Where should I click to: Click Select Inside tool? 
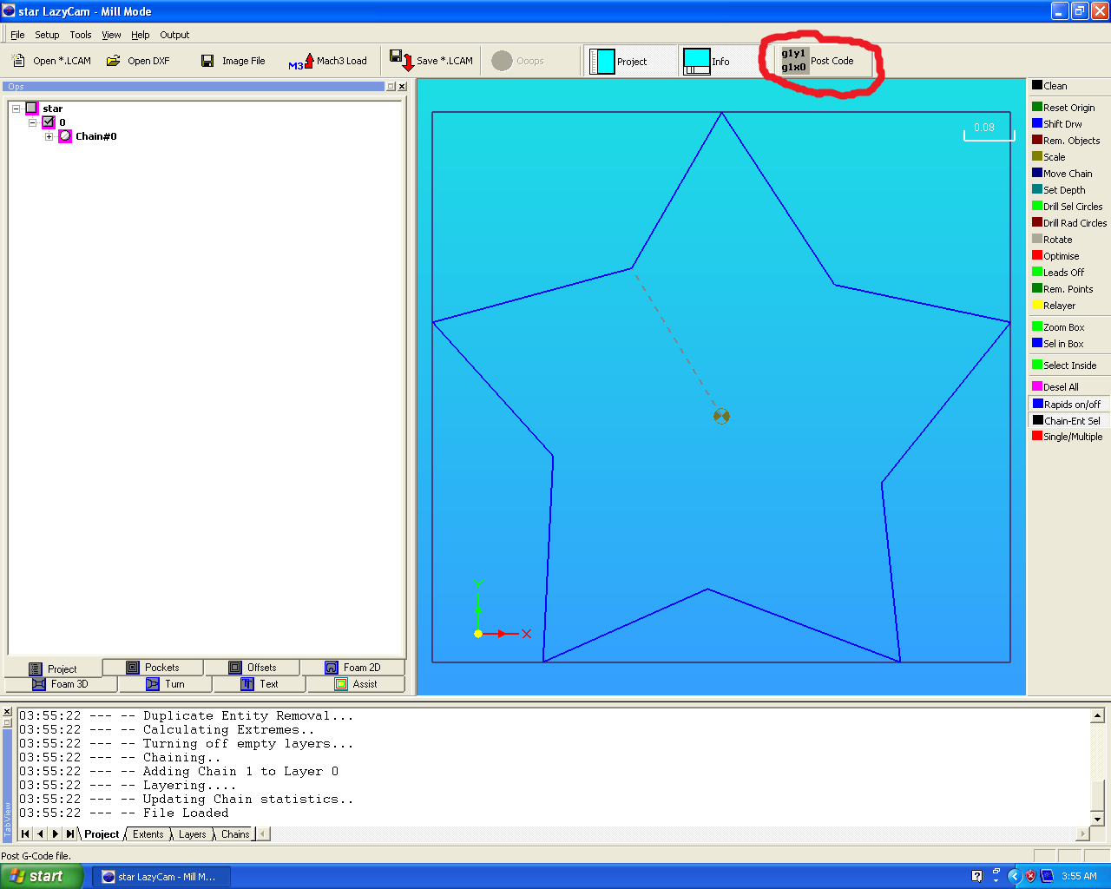1064,365
